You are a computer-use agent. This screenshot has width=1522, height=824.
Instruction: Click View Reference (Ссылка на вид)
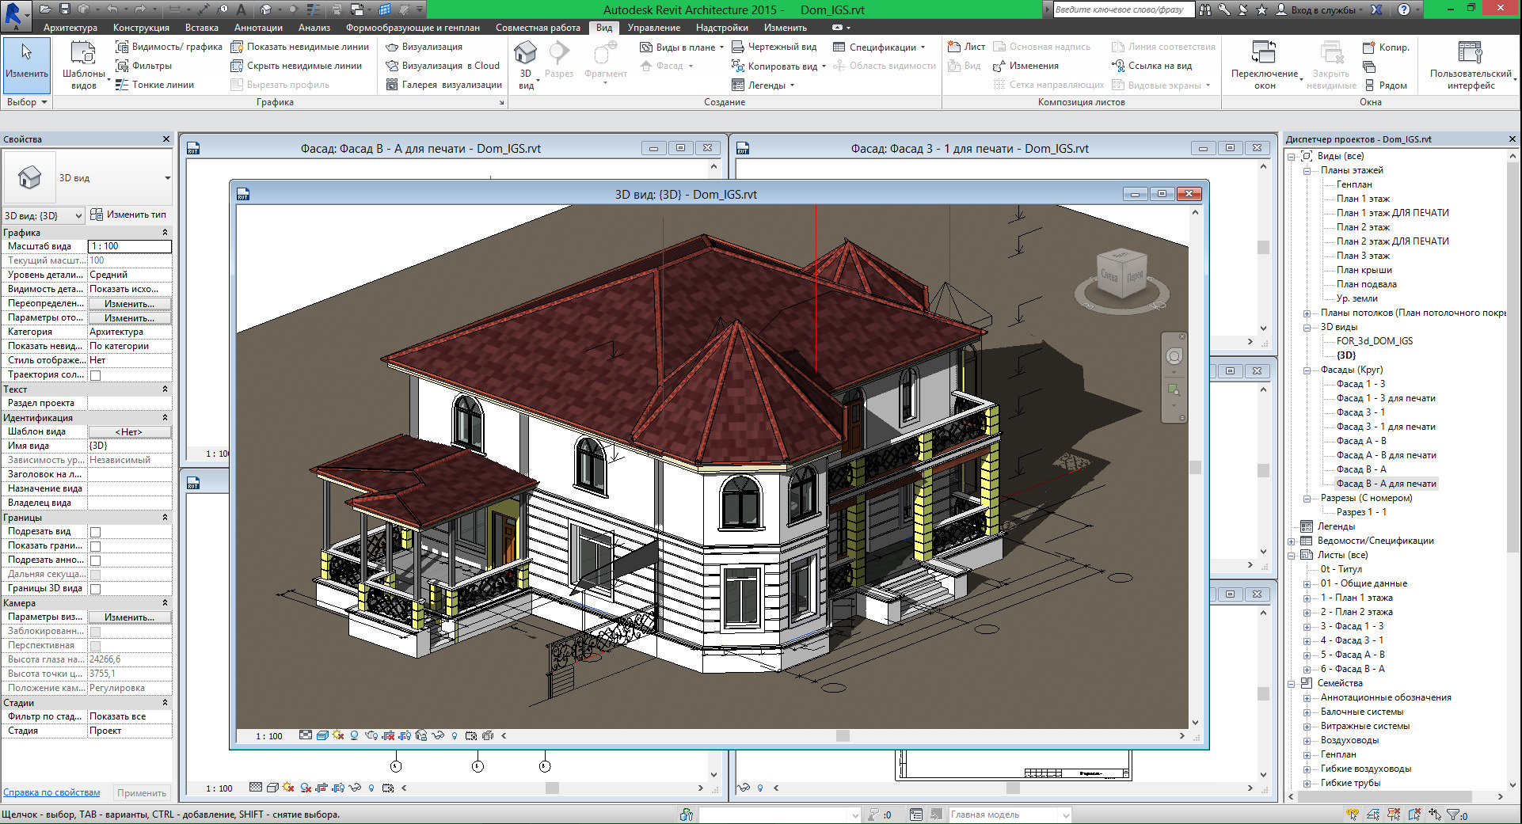click(1151, 66)
